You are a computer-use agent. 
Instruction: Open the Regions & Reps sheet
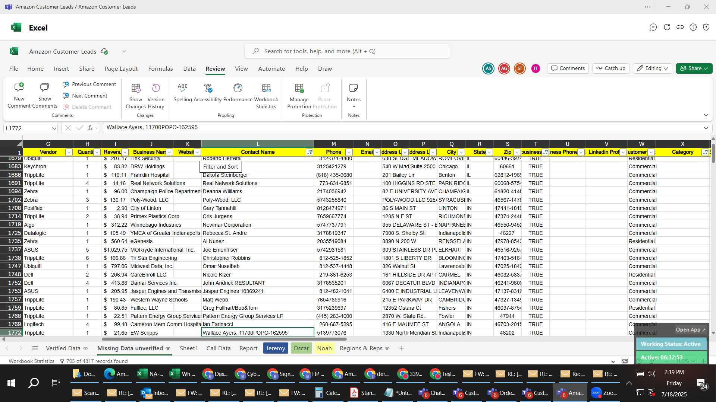tap(365, 348)
